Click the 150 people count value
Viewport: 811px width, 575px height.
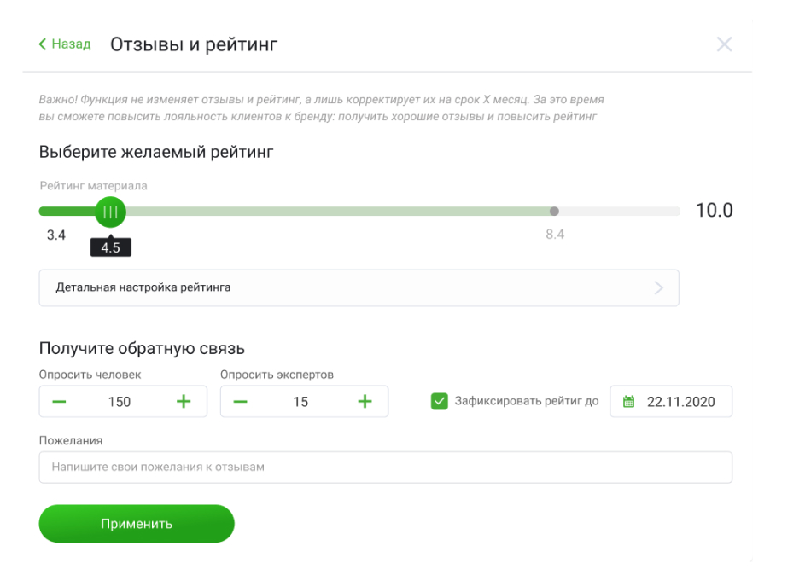120,402
